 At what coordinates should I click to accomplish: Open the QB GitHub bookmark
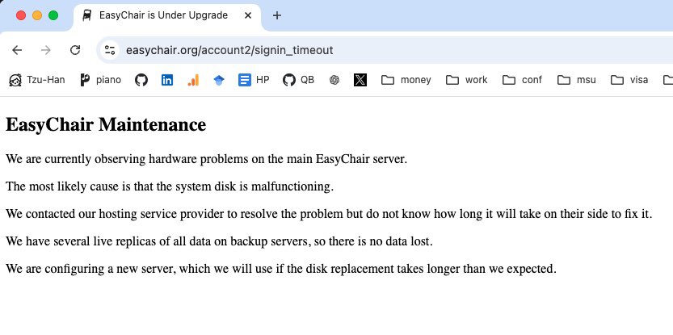(x=299, y=80)
